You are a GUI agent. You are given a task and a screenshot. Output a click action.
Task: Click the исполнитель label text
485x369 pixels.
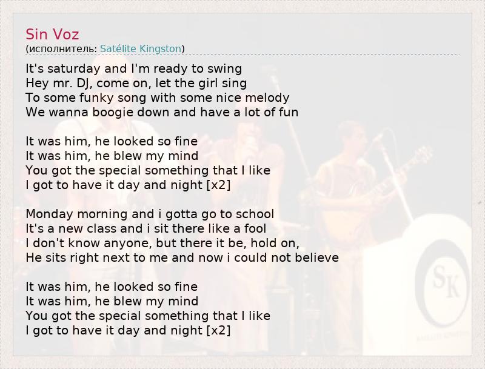click(x=62, y=48)
